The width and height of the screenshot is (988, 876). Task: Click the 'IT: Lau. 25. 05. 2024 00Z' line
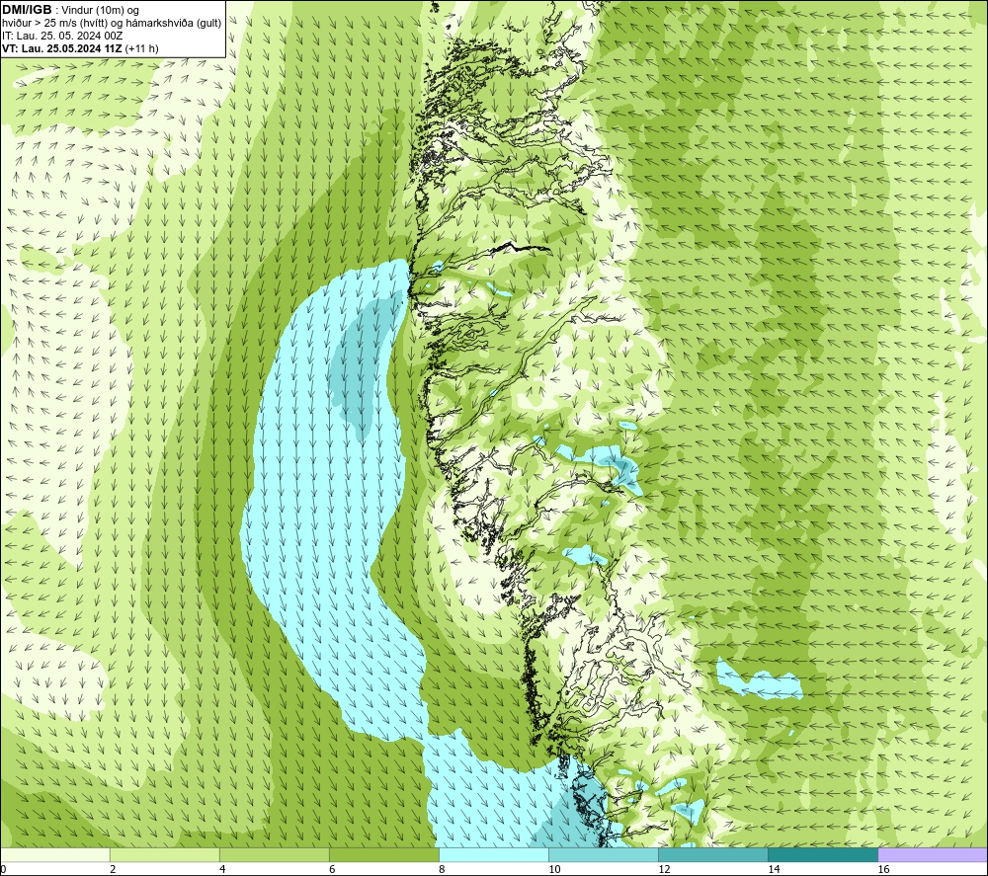(62, 36)
